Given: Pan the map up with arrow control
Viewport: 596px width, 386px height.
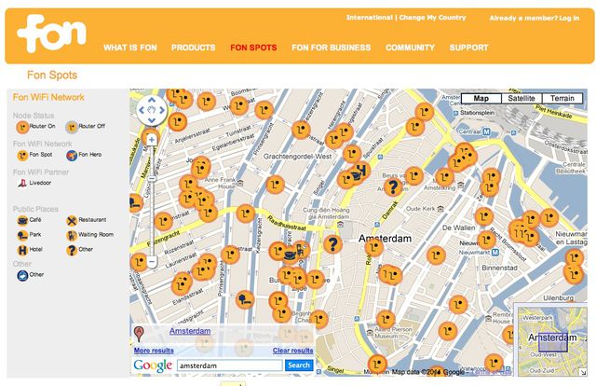Looking at the screenshot, I should (152, 100).
